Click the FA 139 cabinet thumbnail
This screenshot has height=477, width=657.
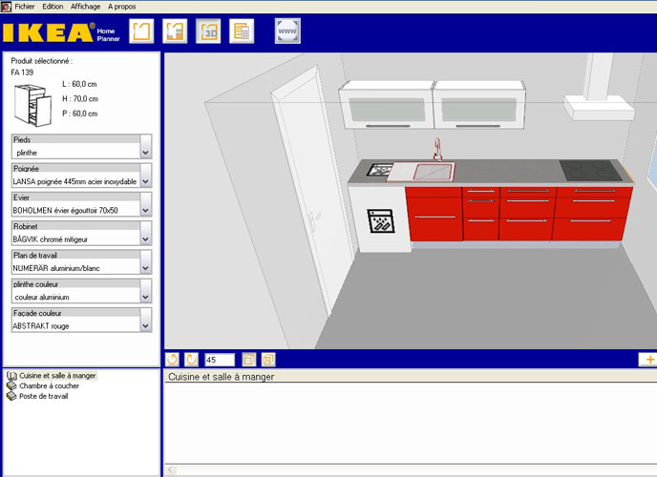coord(32,105)
